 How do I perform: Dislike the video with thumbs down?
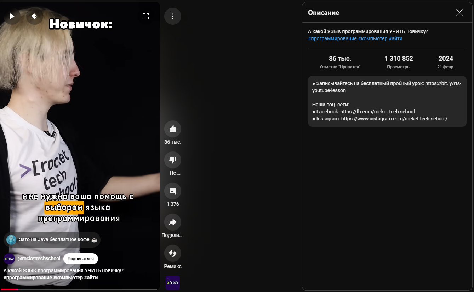173,160
